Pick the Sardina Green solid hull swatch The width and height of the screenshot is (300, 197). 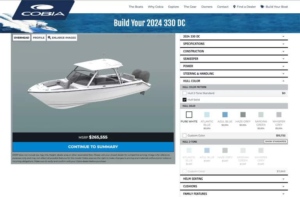tap(261, 115)
